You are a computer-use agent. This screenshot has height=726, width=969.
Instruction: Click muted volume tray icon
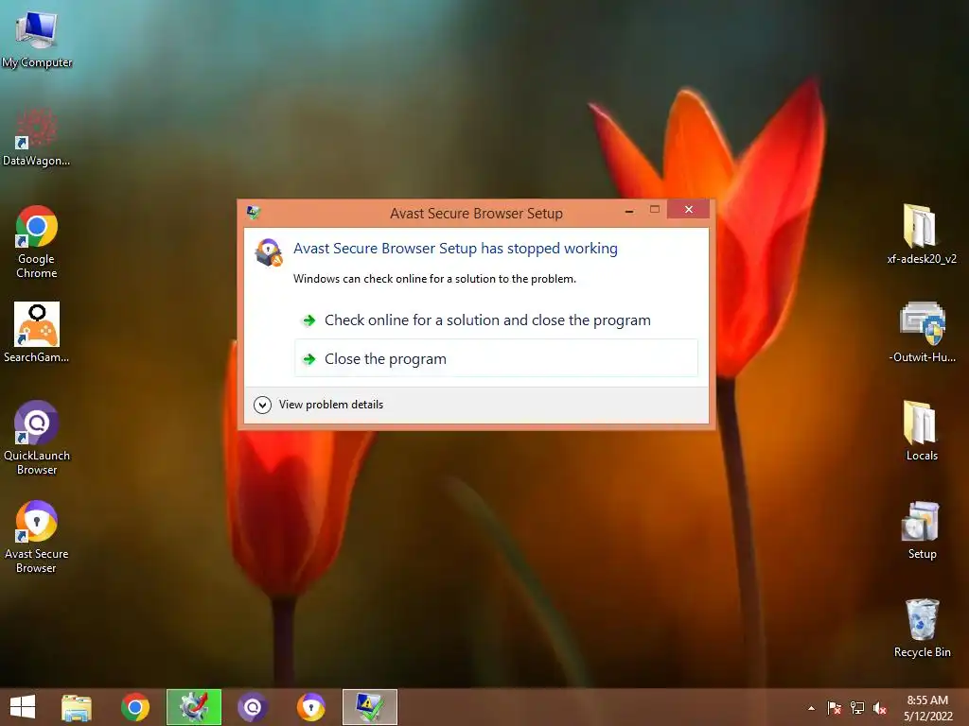click(x=880, y=708)
